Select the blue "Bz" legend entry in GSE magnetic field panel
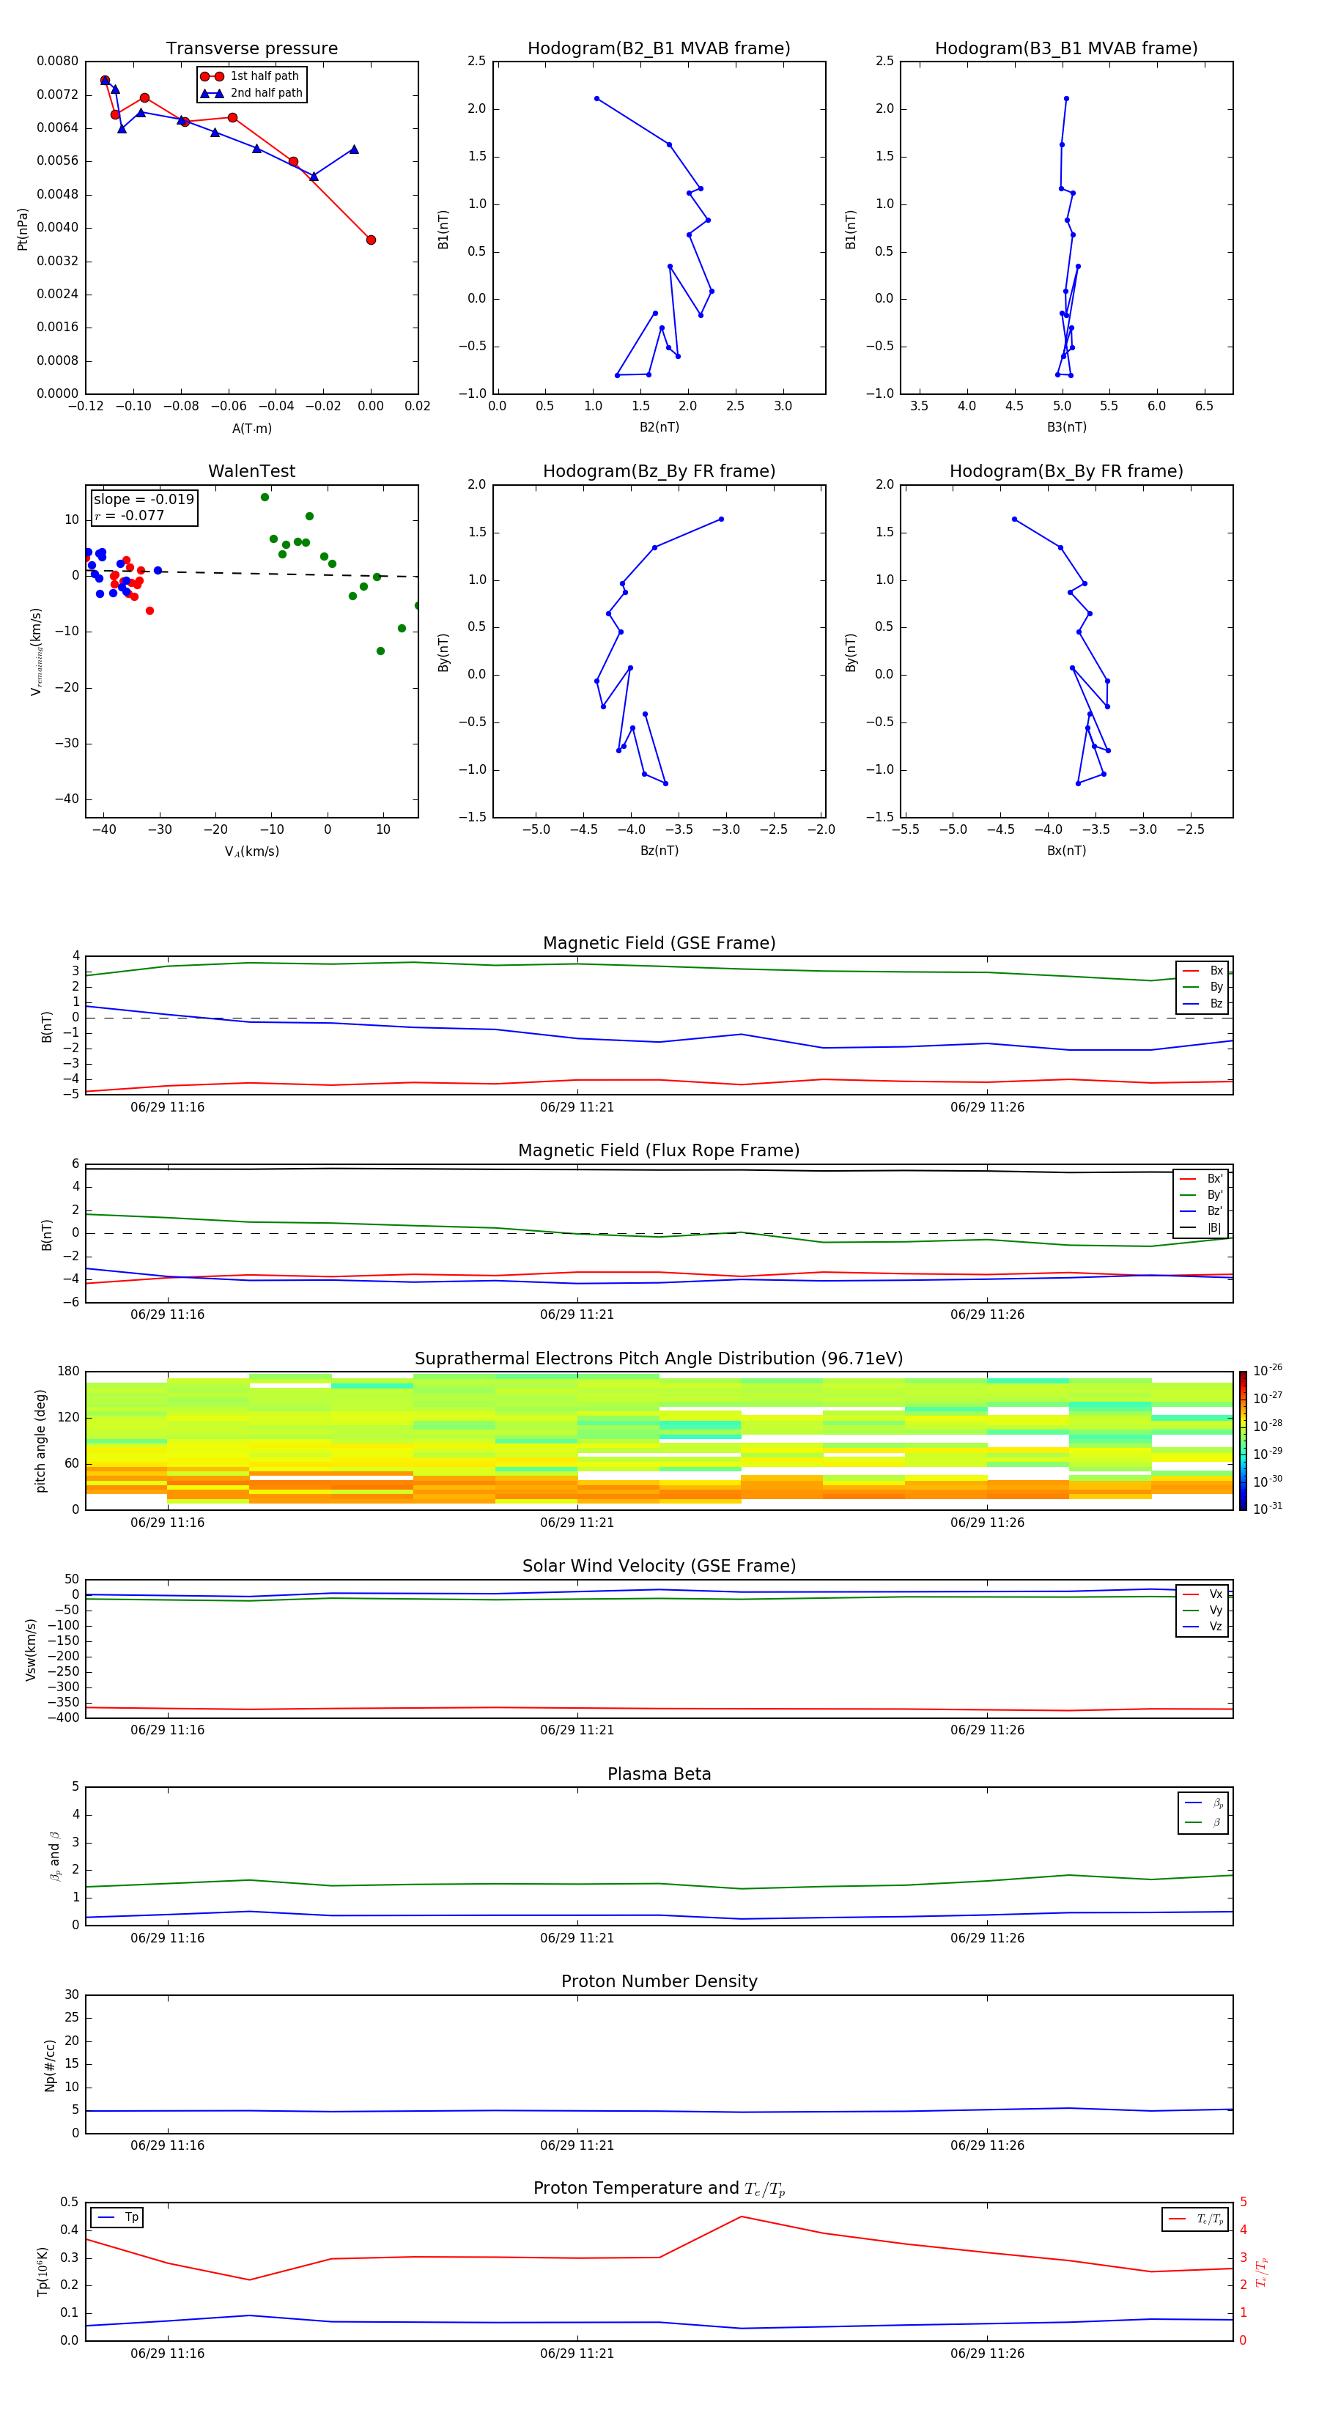1319x2418 pixels. (x=1202, y=1003)
